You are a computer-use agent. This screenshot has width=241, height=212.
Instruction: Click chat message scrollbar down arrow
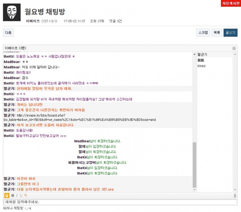pos(194,190)
